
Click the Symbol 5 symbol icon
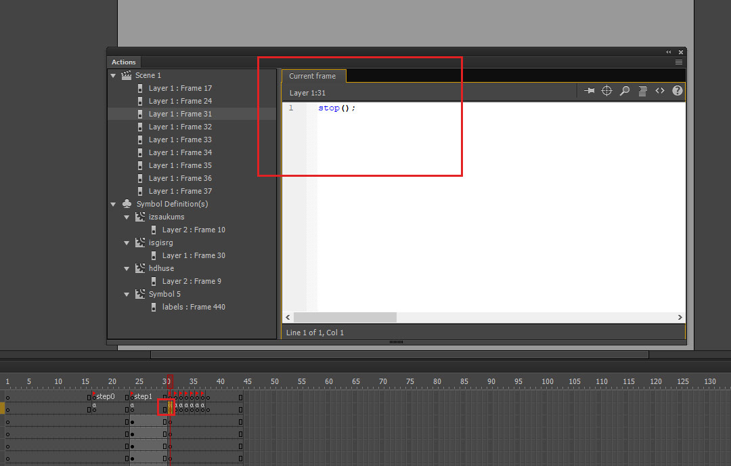click(140, 294)
